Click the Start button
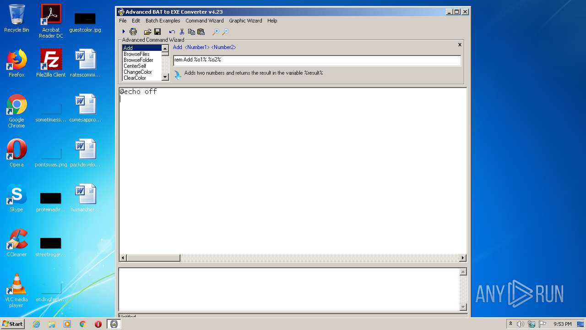 pos(13,324)
